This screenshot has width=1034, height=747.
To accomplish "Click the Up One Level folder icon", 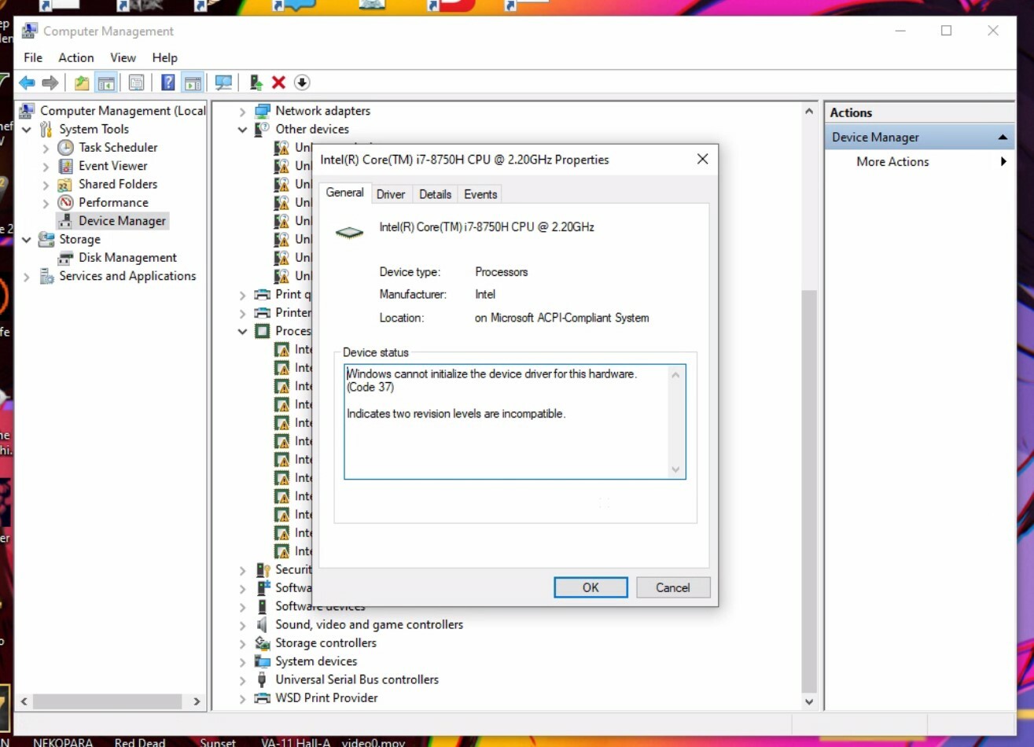I will 82,83.
